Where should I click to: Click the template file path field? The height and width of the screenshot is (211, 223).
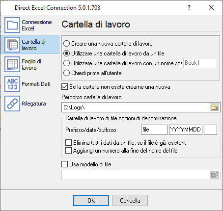(x=136, y=175)
